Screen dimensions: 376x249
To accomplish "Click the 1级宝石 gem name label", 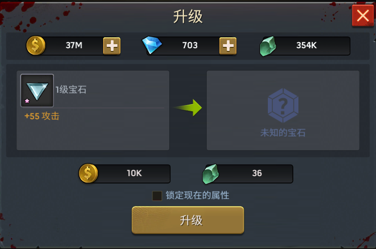I will pyautogui.click(x=71, y=90).
